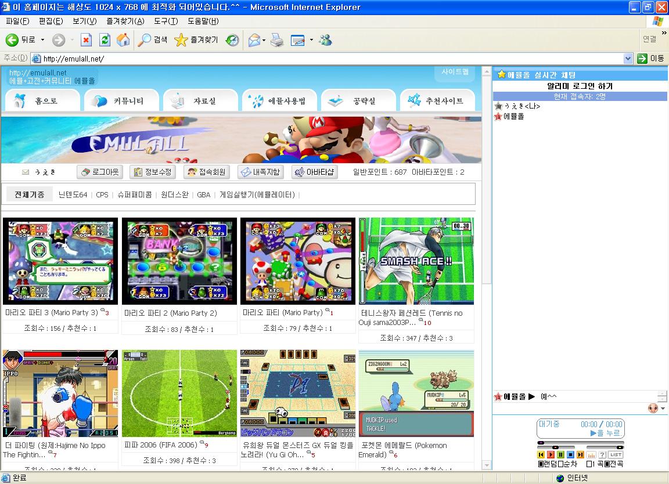Screen dimensions: 669x484
Task: Click the Stop loading toolbar icon
Action: 86,40
